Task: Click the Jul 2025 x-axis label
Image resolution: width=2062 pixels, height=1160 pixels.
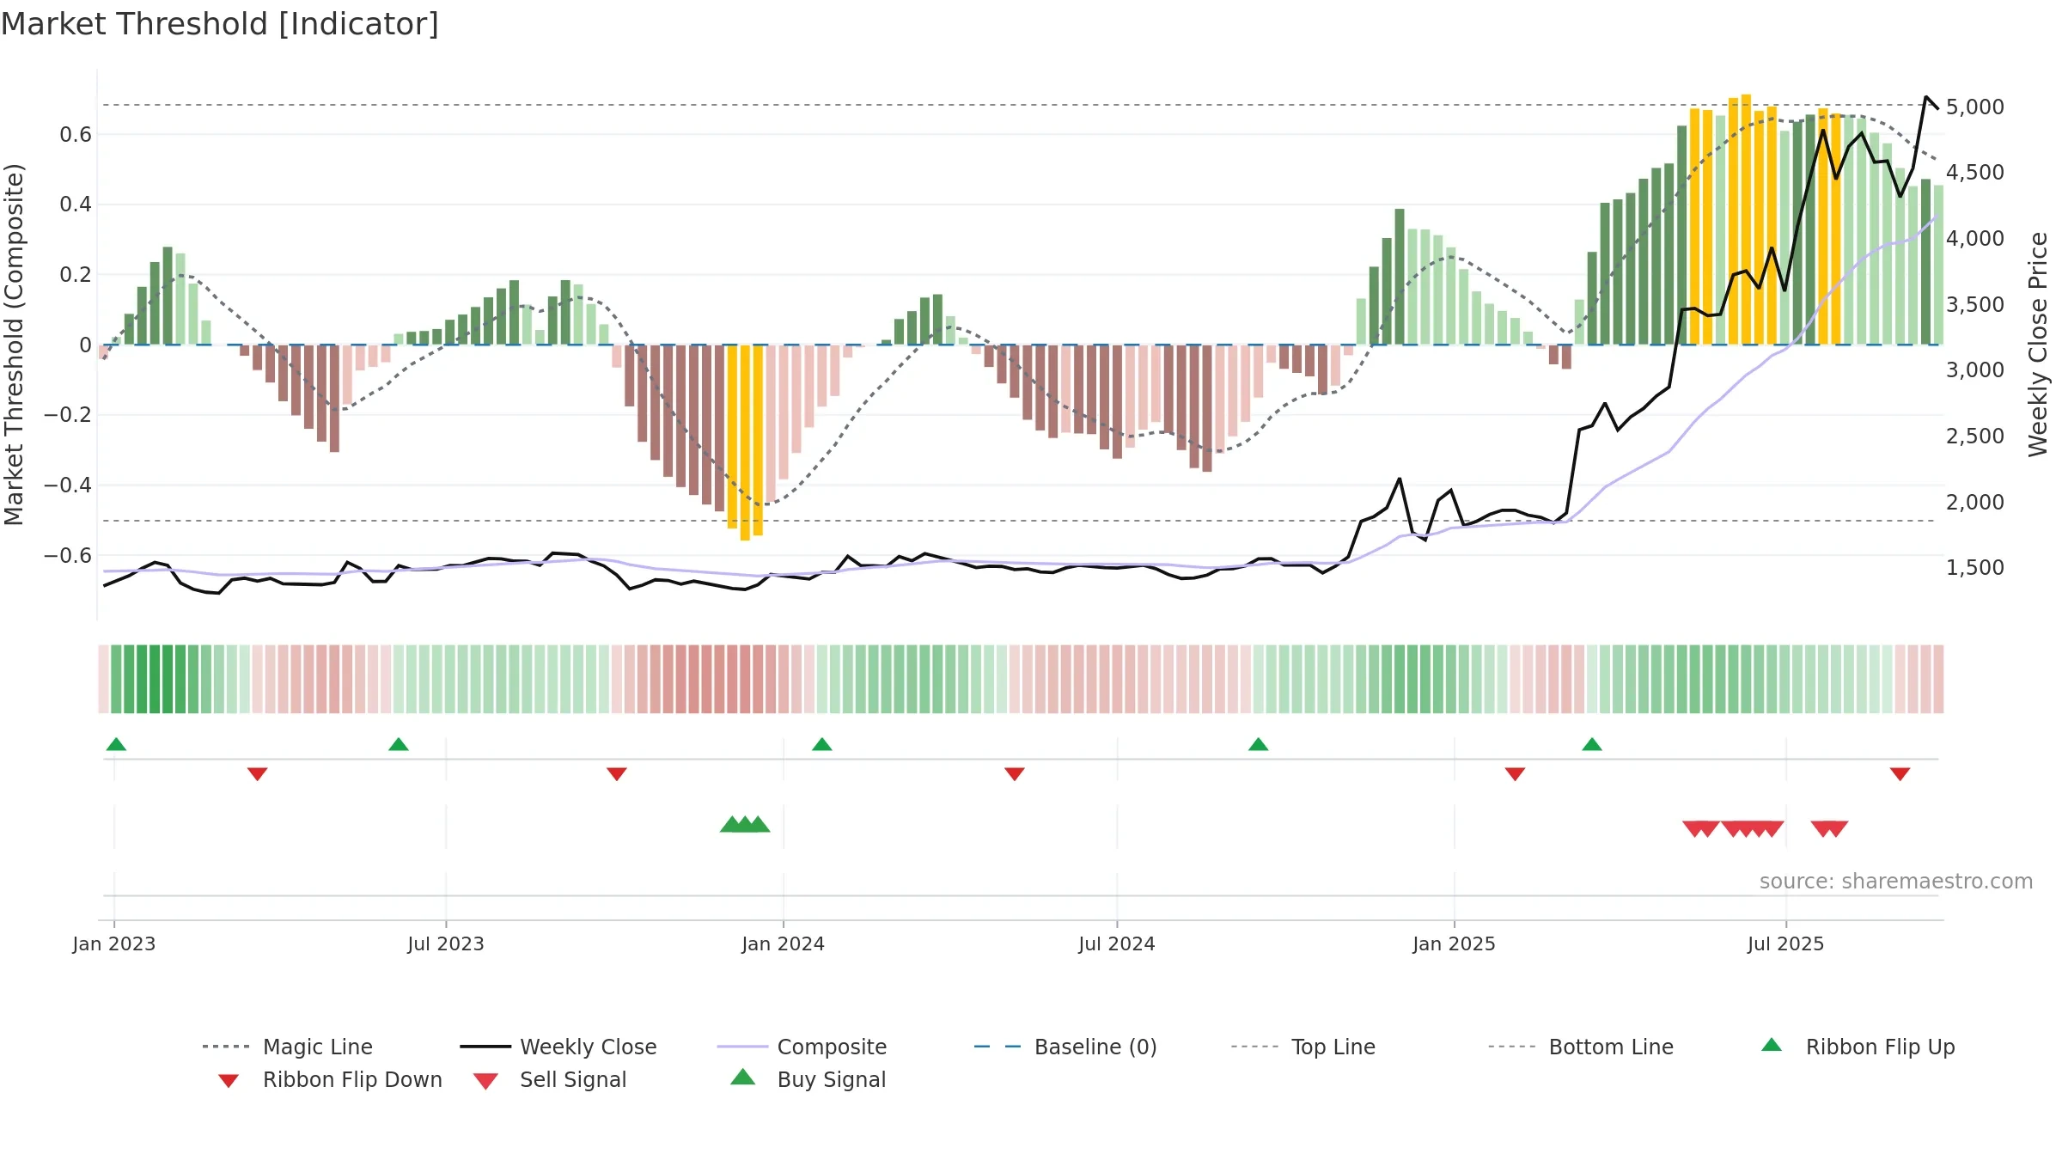Action: point(1785,944)
